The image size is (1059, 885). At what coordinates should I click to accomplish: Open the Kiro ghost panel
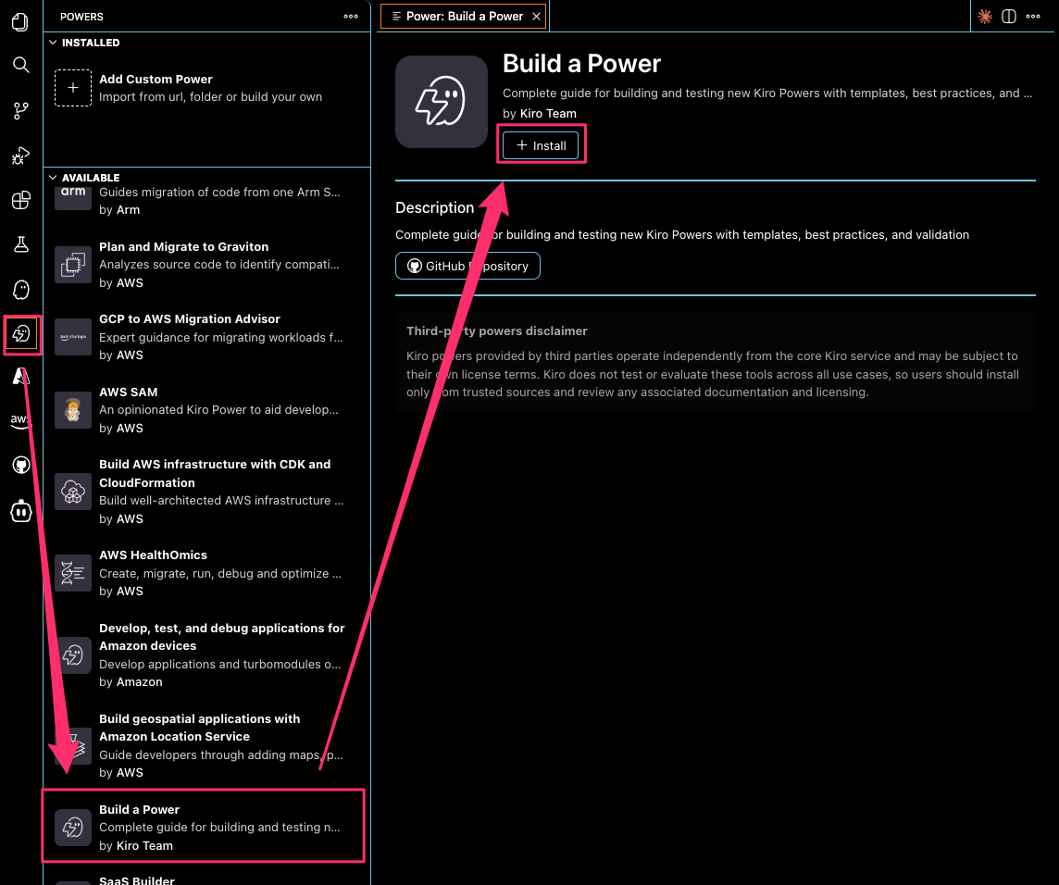pyautogui.click(x=20, y=290)
